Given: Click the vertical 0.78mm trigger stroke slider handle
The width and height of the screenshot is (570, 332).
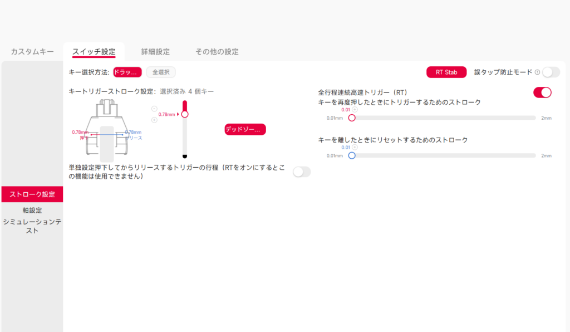Looking at the screenshot, I should pyautogui.click(x=185, y=114).
